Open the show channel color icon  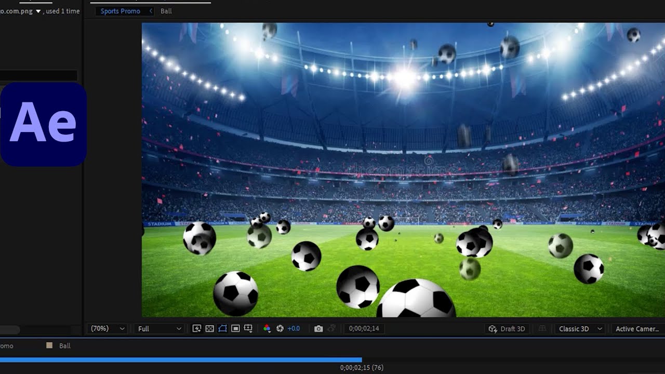pyautogui.click(x=267, y=329)
